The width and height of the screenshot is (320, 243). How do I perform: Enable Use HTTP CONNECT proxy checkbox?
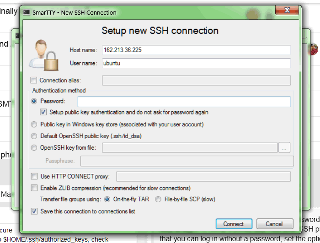tap(34, 176)
